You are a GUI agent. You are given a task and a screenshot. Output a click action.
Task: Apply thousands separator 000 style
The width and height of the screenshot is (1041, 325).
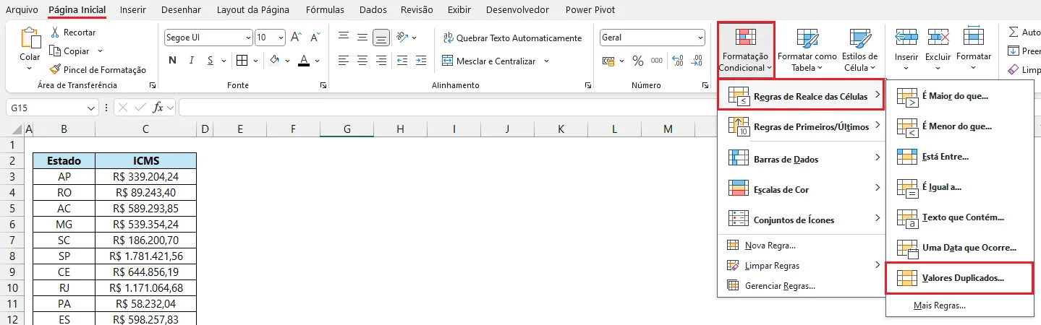pyautogui.click(x=657, y=61)
